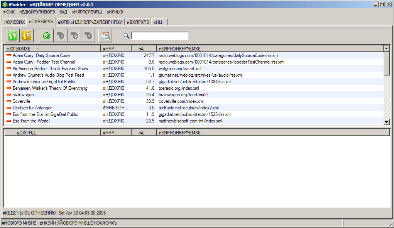Click the Sat Apr 30 04:05:00 2005 status text

(82, 213)
